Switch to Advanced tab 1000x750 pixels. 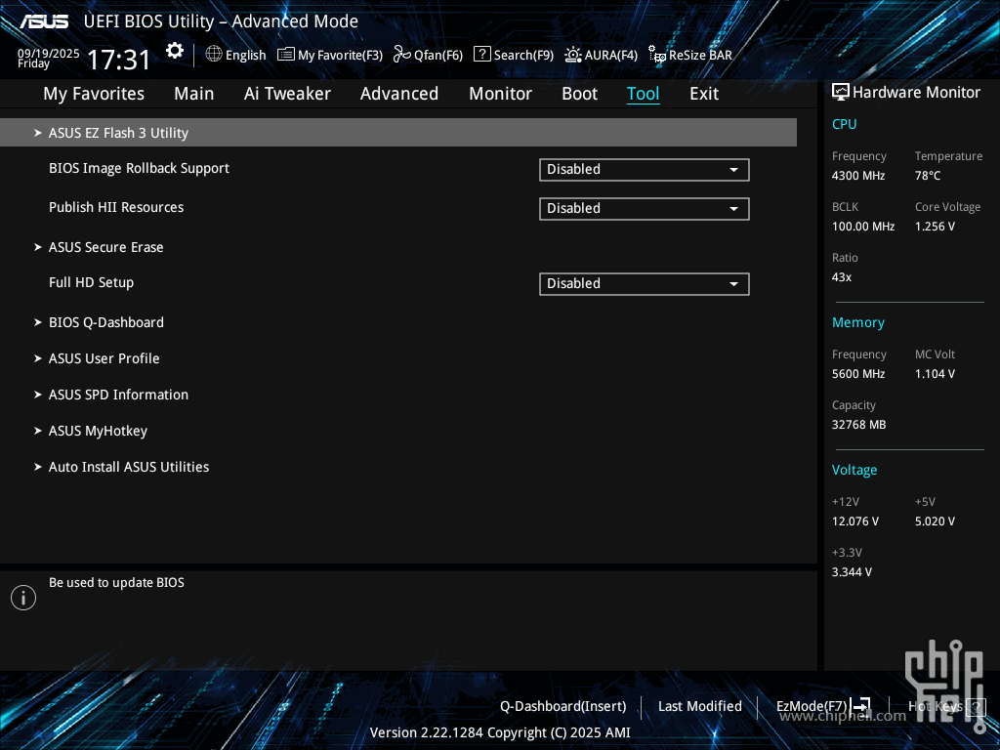399,94
